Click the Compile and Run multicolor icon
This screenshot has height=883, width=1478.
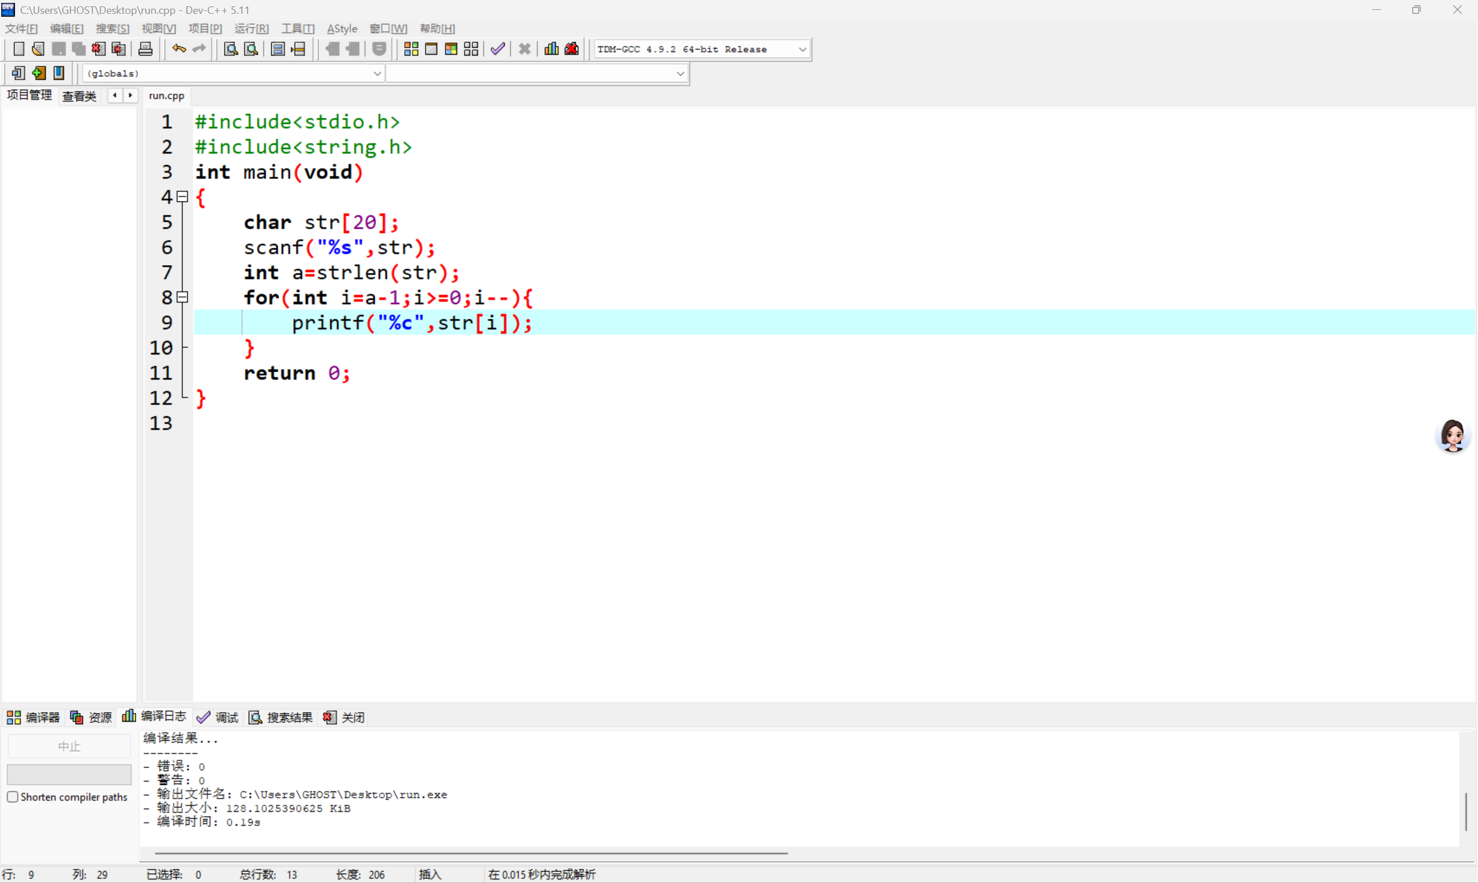click(x=451, y=49)
